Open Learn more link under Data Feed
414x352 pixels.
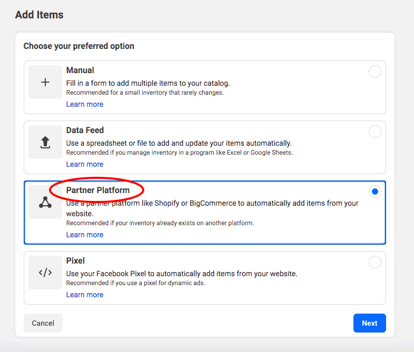pos(85,164)
